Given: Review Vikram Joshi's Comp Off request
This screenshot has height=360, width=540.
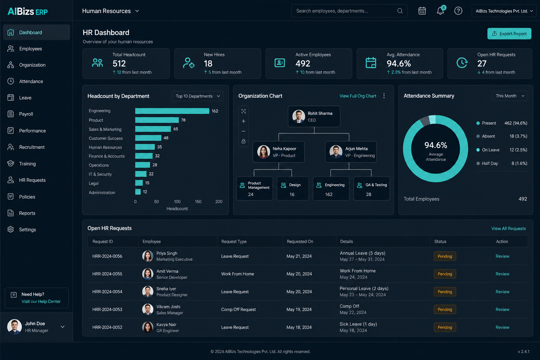Looking at the screenshot, I should point(502,309).
